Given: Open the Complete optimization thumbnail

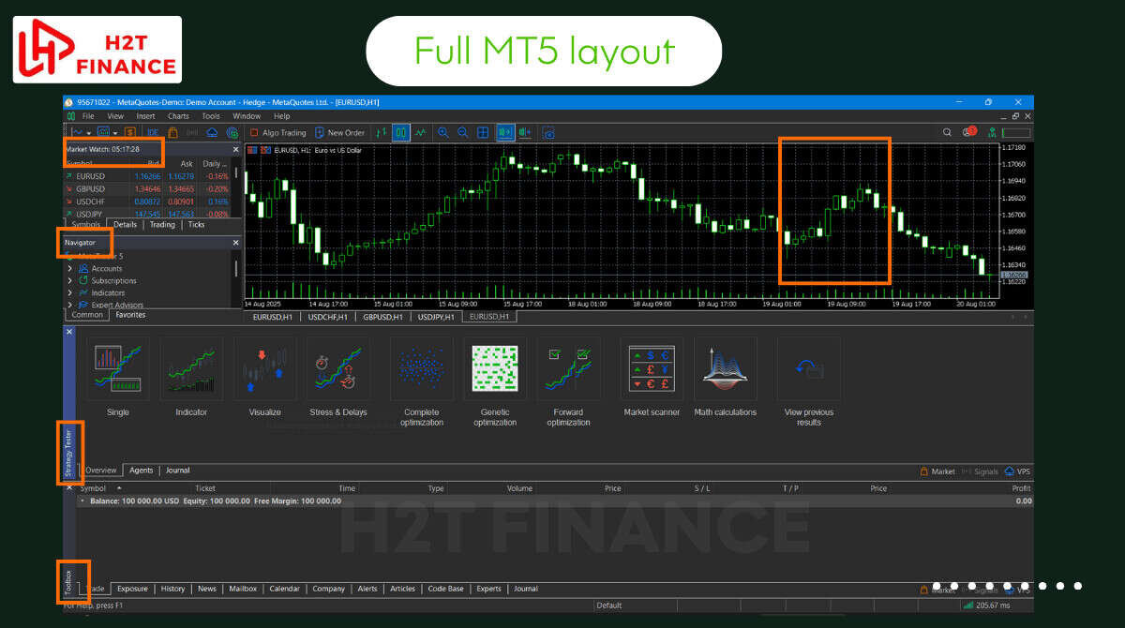Looking at the screenshot, I should pos(422,367).
